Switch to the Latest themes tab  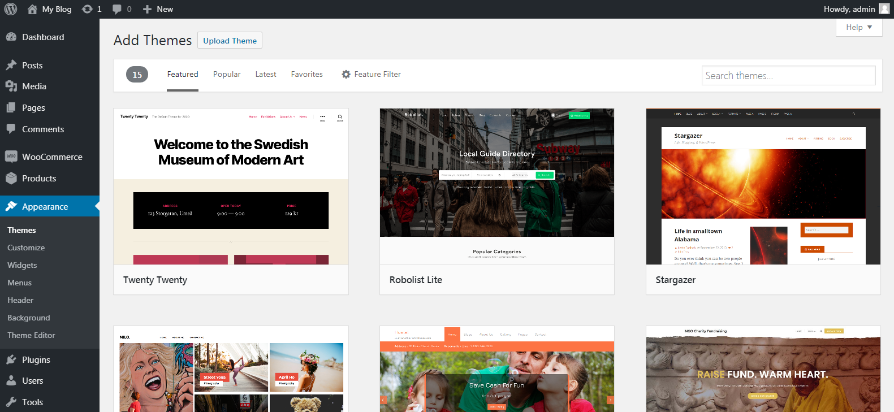(x=266, y=74)
